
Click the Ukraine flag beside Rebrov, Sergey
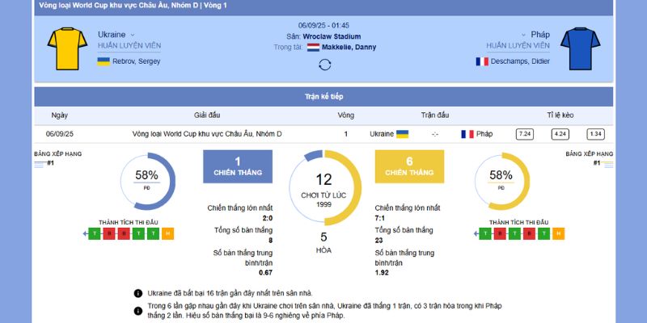104,61
